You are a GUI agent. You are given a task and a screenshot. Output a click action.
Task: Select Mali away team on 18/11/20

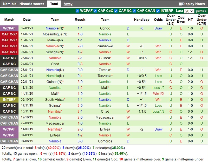pos(105,88)
